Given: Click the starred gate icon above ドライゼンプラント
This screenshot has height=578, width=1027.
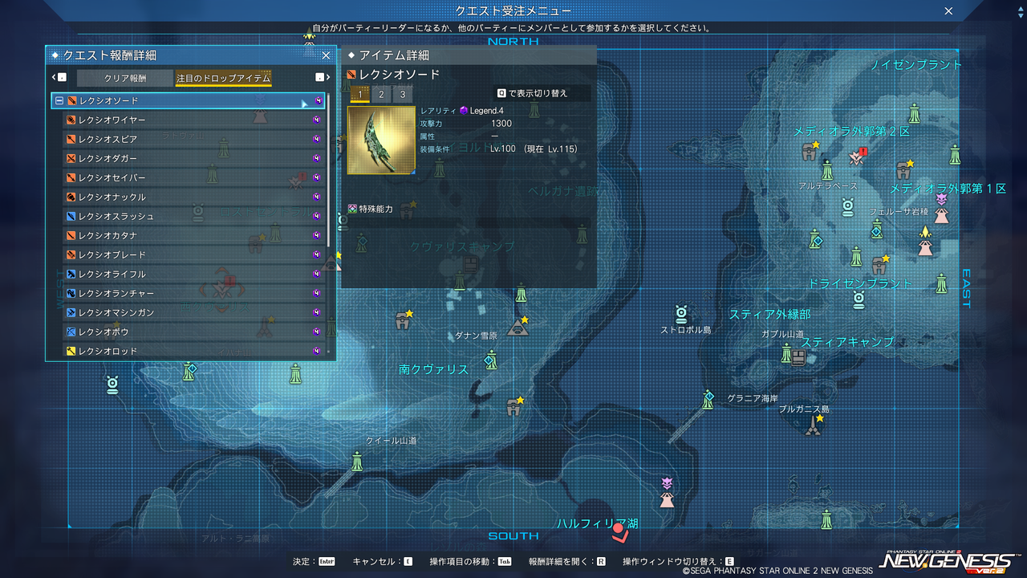Looking at the screenshot, I should 880,264.
